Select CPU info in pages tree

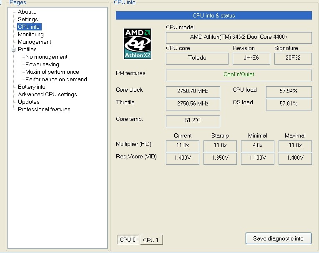point(29,27)
